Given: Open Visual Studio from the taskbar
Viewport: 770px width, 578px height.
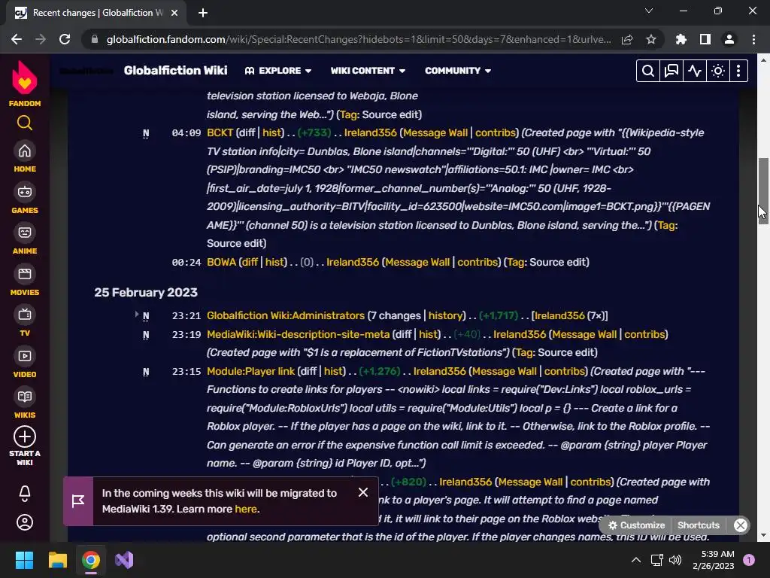Looking at the screenshot, I should point(124,560).
